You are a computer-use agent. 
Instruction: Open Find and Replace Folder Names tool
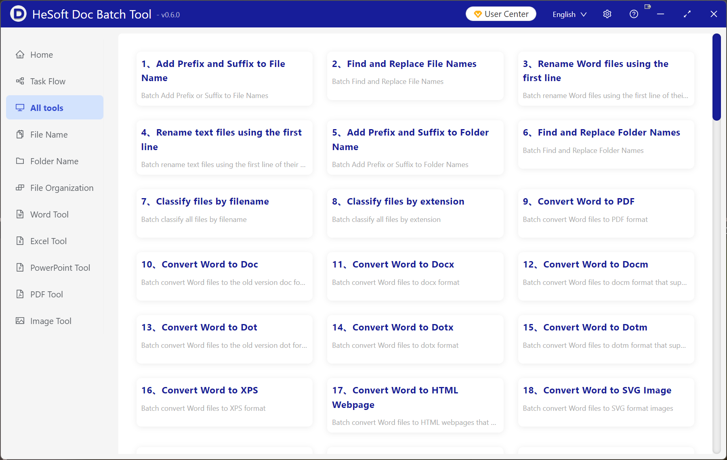point(606,144)
